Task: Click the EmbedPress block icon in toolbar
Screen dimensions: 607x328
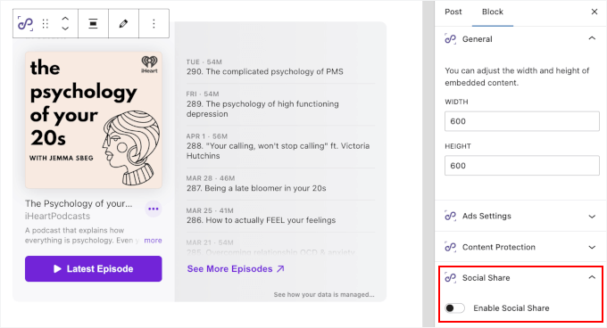Action: (26, 23)
